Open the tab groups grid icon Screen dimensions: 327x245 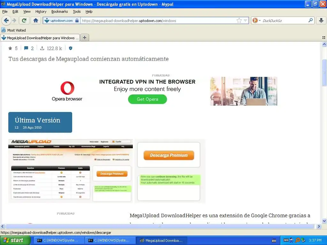[324, 38]
